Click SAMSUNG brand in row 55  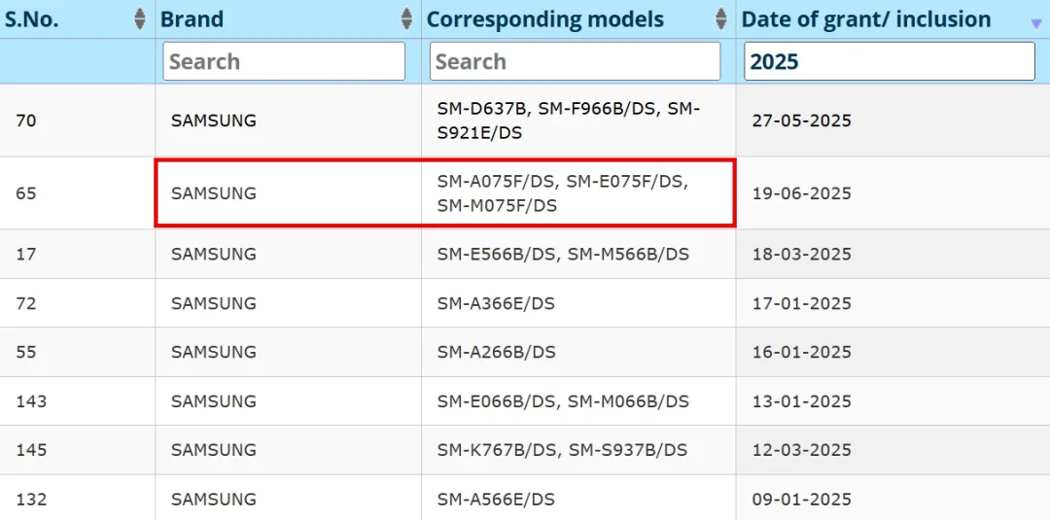214,353
